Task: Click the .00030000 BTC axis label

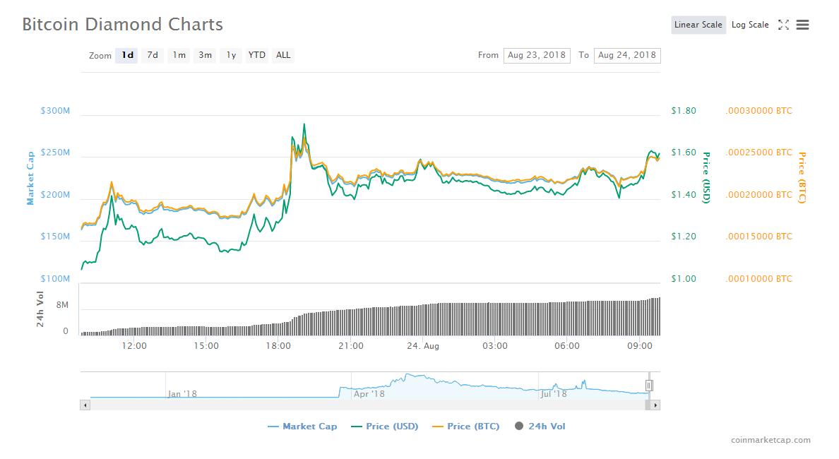Action: (758, 111)
